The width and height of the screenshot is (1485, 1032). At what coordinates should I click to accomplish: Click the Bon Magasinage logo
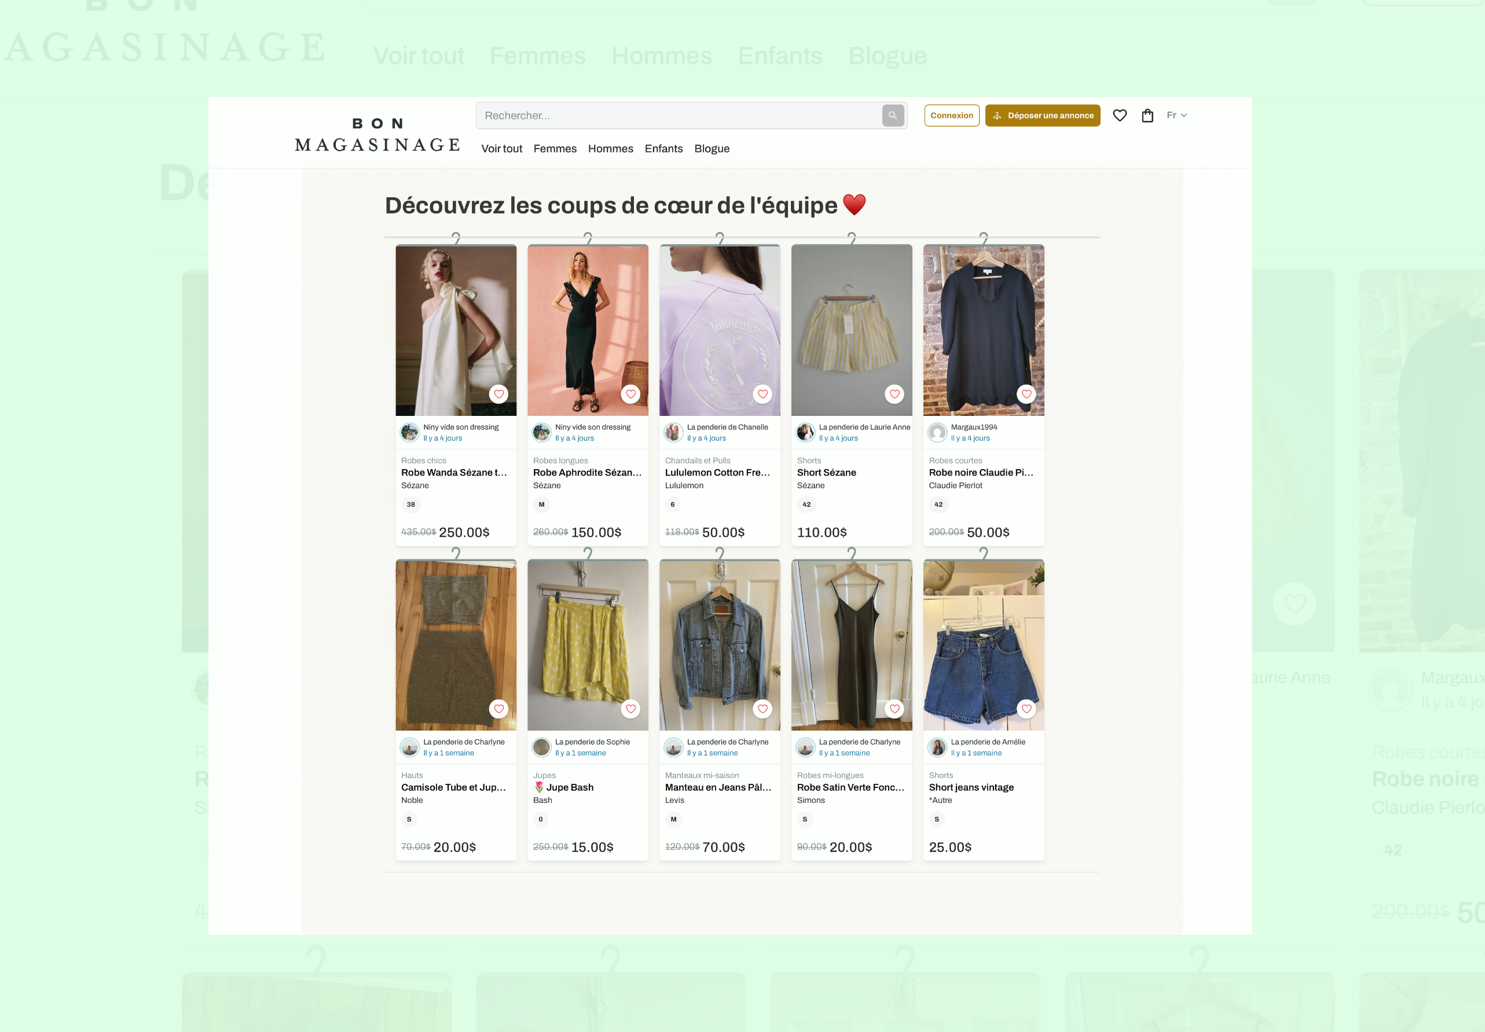[377, 135]
